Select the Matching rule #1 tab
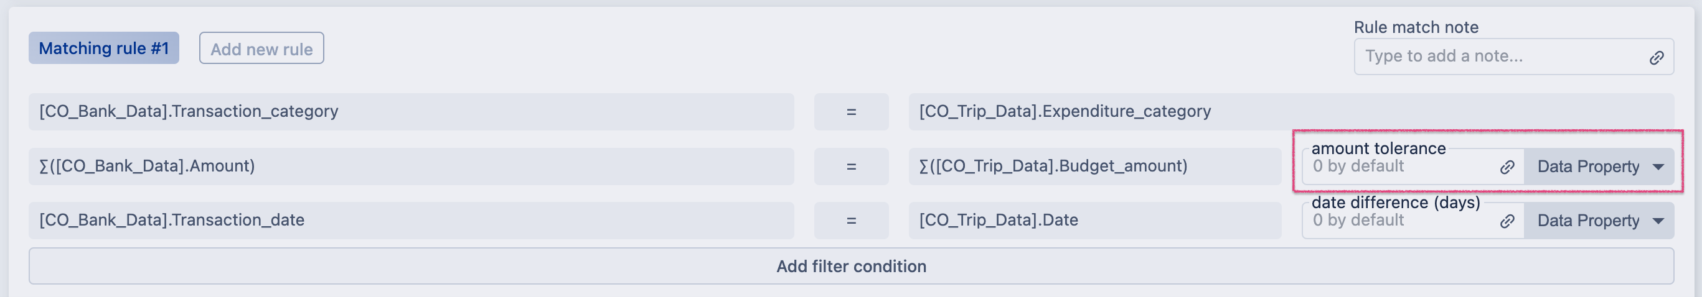Viewport: 1702px width, 297px height. (104, 48)
